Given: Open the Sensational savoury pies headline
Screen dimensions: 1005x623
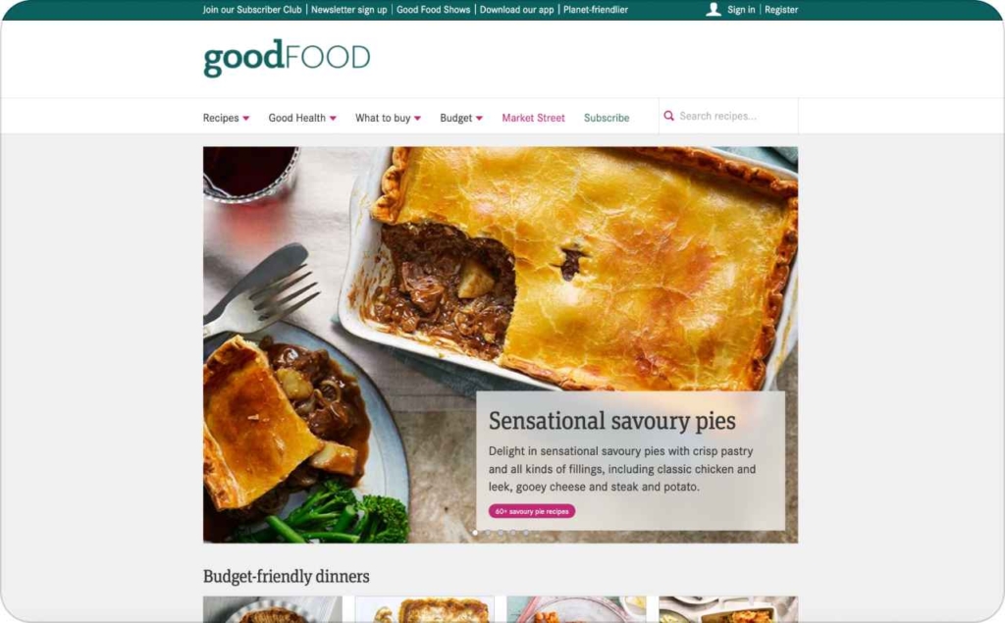Looking at the screenshot, I should pos(612,421).
